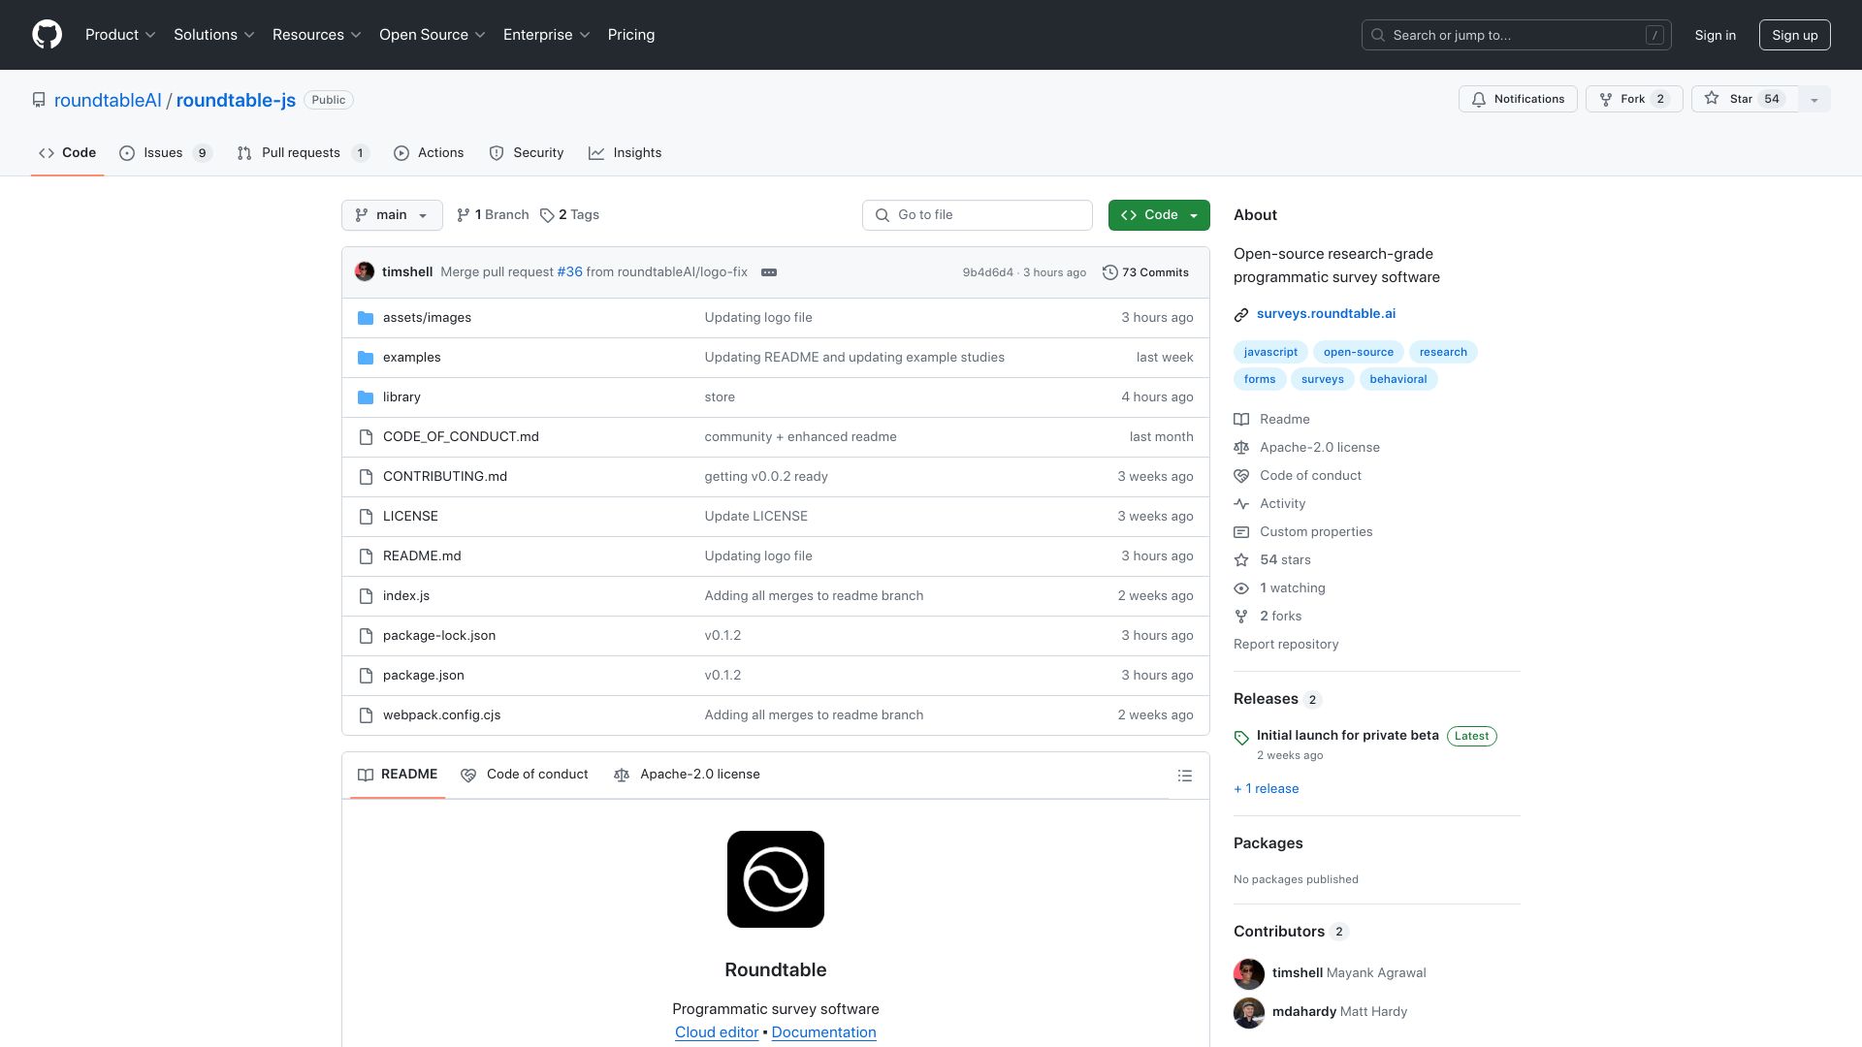The height and width of the screenshot is (1047, 1862).
Task: Open the Cloud editor link
Action: click(717, 1032)
